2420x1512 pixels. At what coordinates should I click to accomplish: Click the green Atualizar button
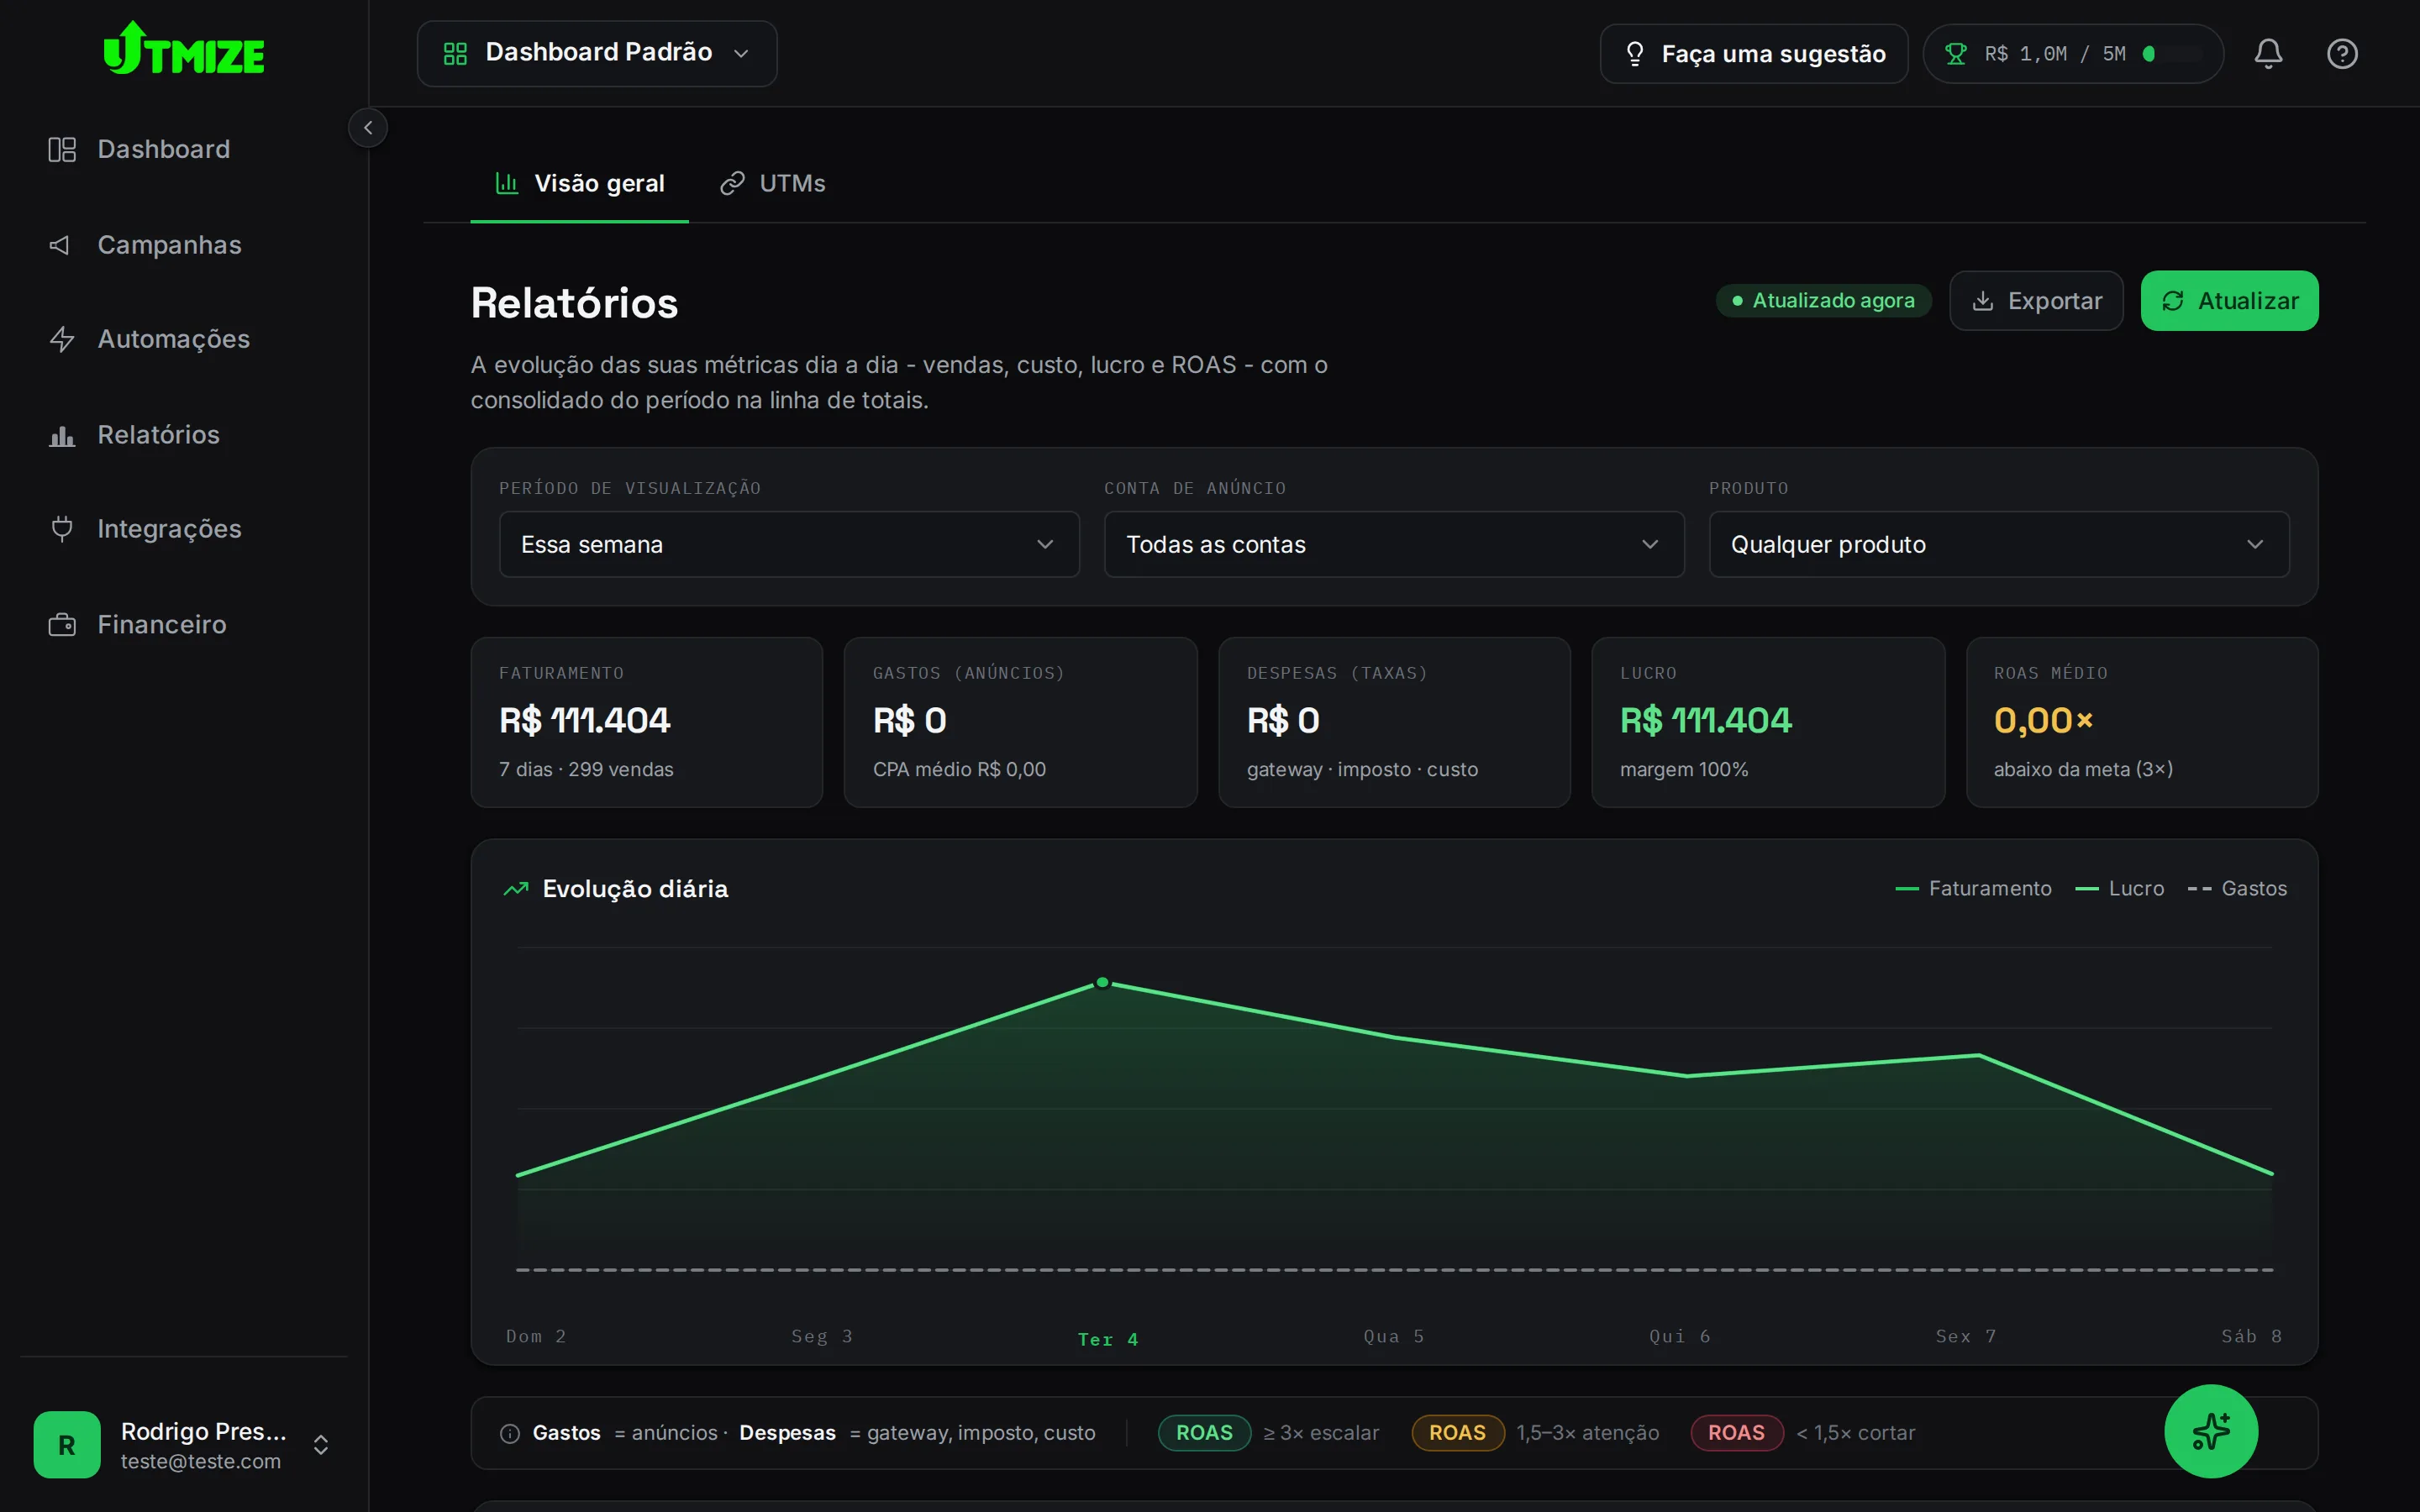2229,301
